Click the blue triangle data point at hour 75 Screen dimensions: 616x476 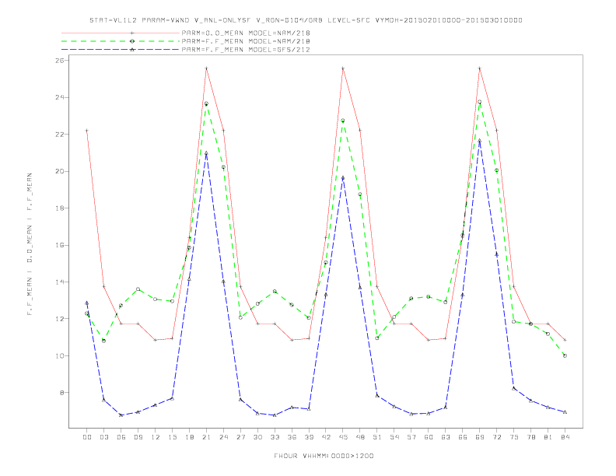[514, 388]
